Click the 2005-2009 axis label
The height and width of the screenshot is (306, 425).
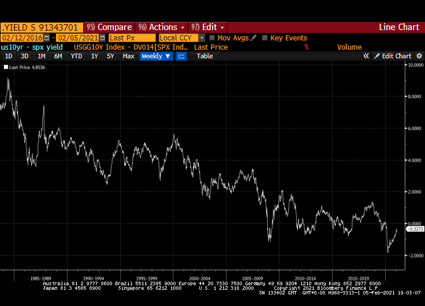[252, 278]
